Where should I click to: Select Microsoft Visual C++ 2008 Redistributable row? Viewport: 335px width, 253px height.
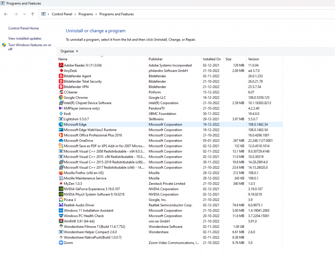pyautogui.click(x=170, y=151)
